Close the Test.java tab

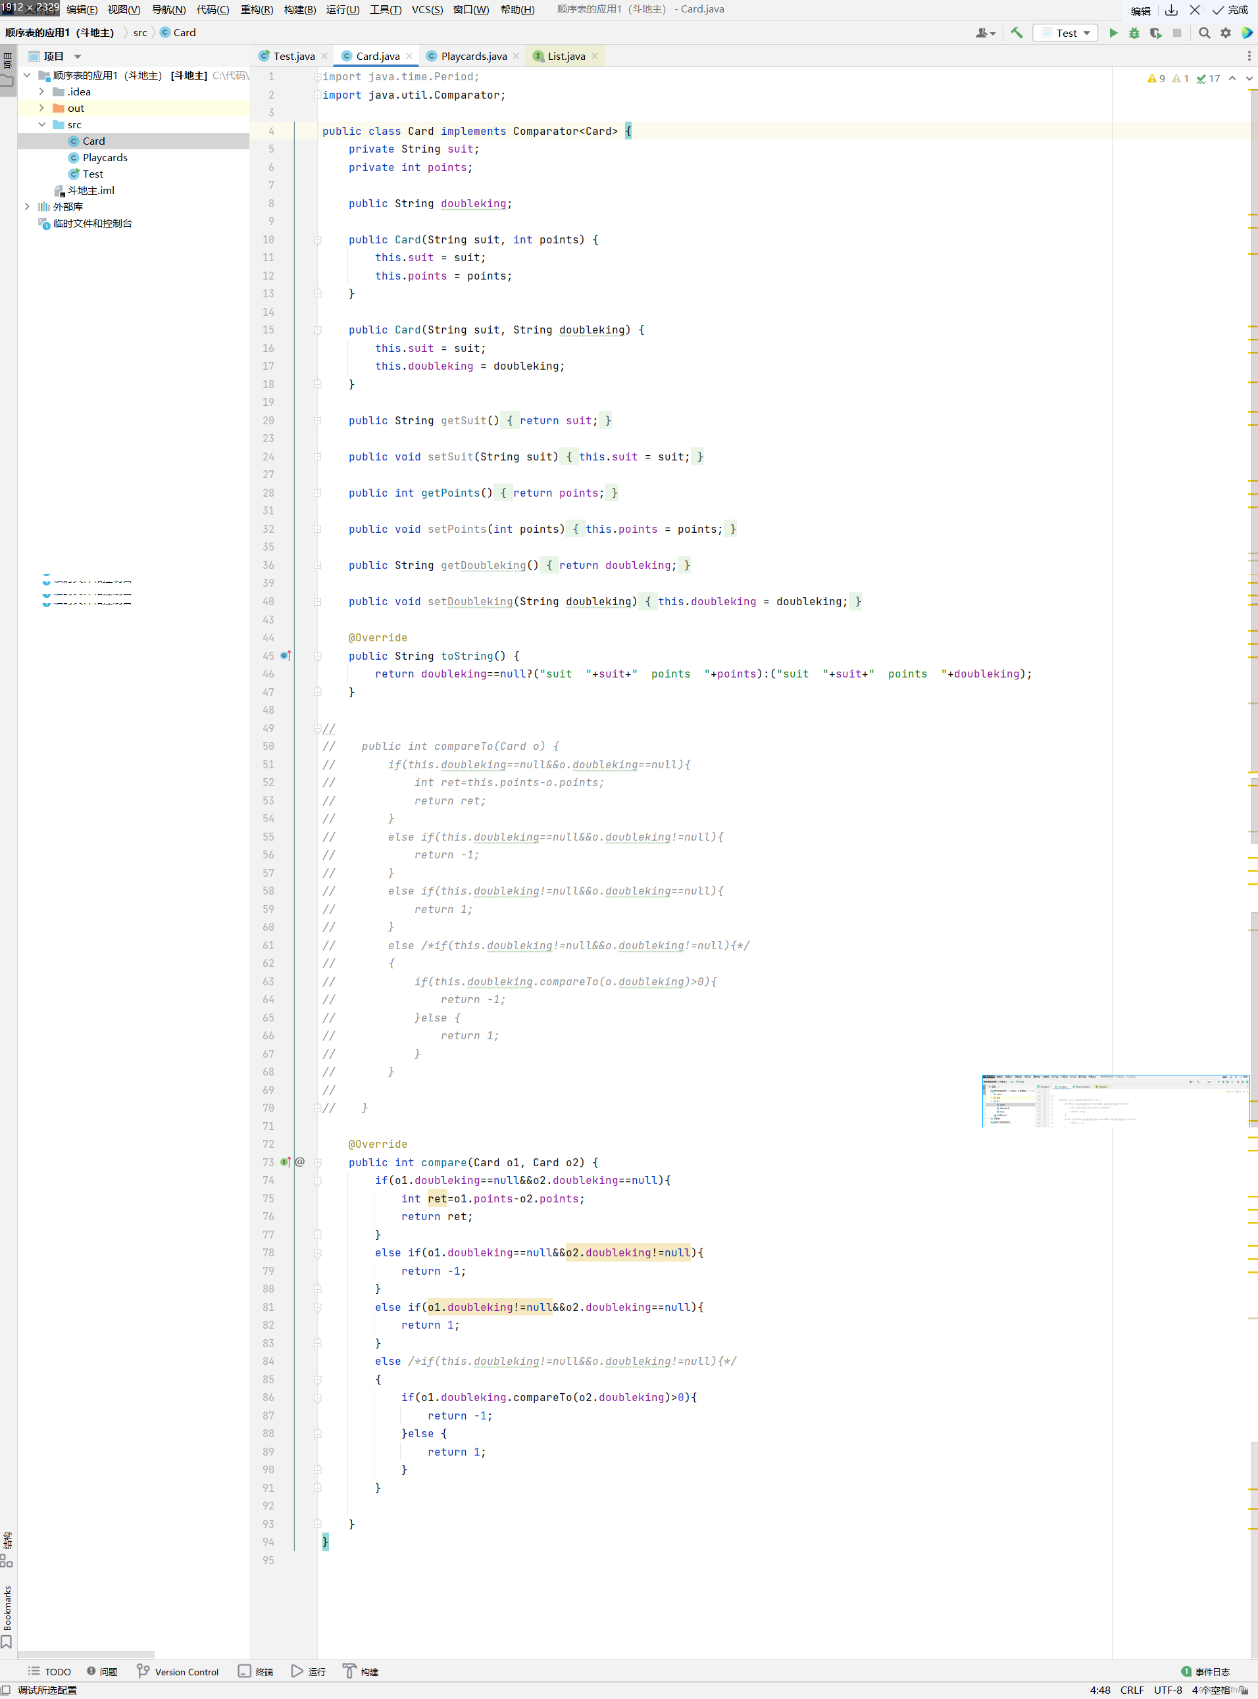click(324, 57)
